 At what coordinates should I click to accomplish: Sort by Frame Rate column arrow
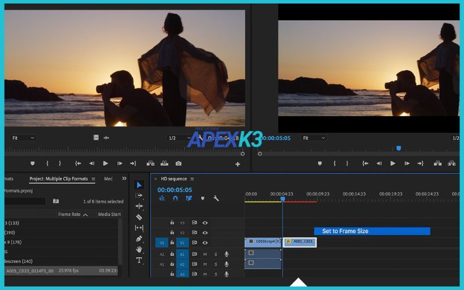point(85,215)
